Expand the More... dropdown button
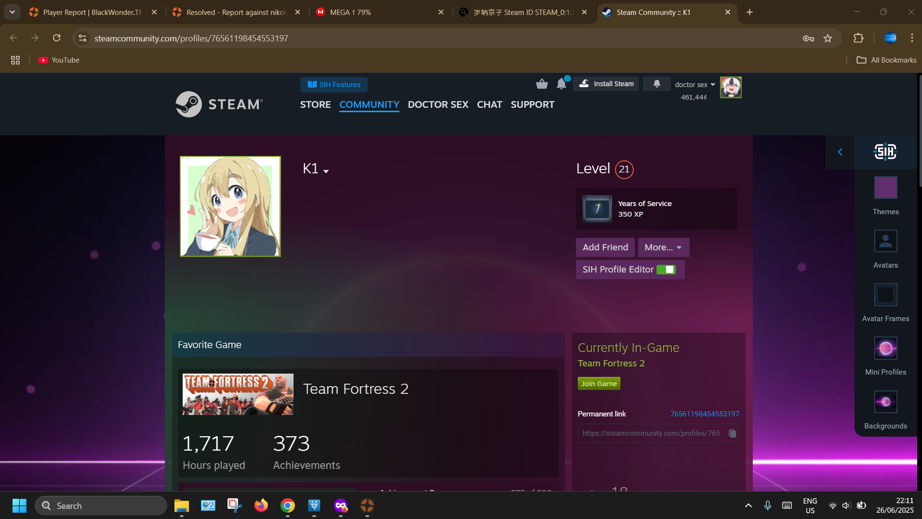 pyautogui.click(x=664, y=247)
